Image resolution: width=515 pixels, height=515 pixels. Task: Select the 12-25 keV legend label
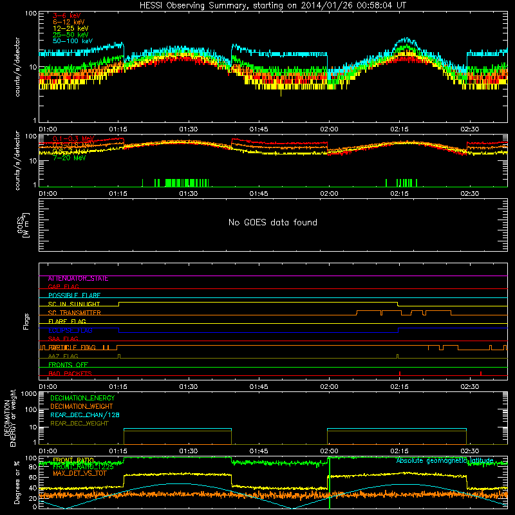(x=70, y=28)
